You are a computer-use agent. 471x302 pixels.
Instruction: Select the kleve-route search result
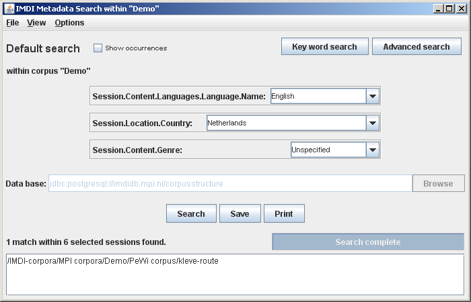pos(113,260)
